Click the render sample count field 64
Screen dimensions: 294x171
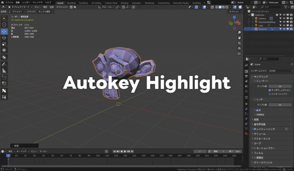280,105
